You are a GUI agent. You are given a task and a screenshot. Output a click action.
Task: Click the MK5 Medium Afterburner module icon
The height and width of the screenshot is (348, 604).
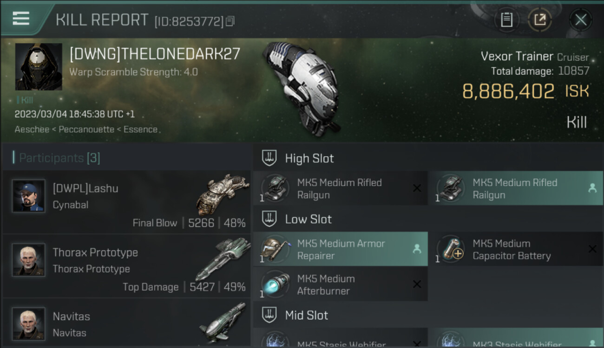(275, 284)
